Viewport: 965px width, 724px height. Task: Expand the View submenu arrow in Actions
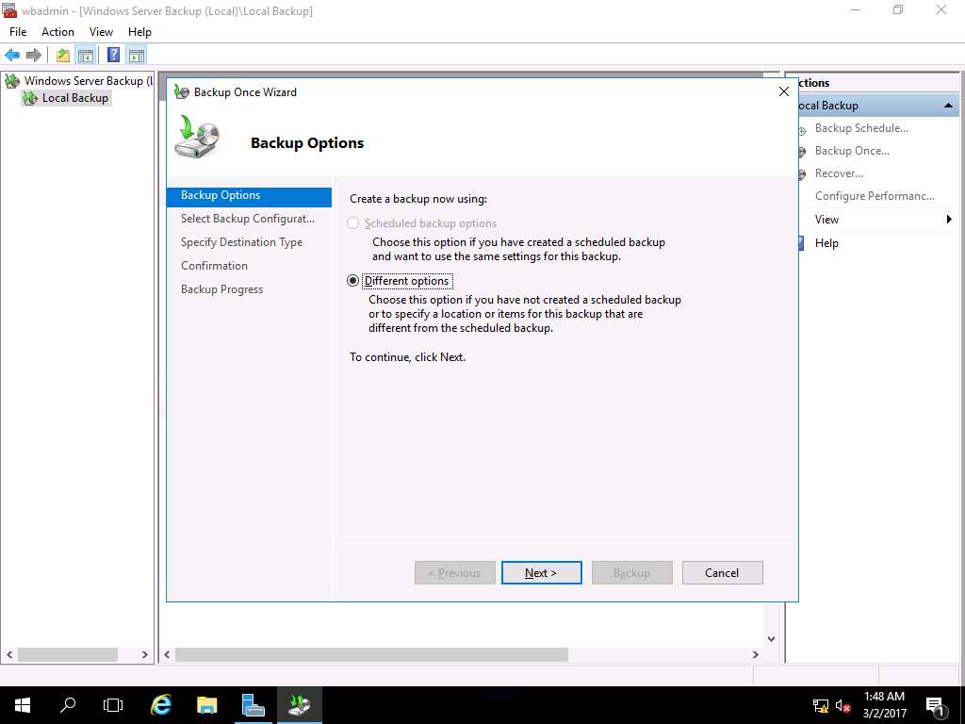click(x=949, y=219)
